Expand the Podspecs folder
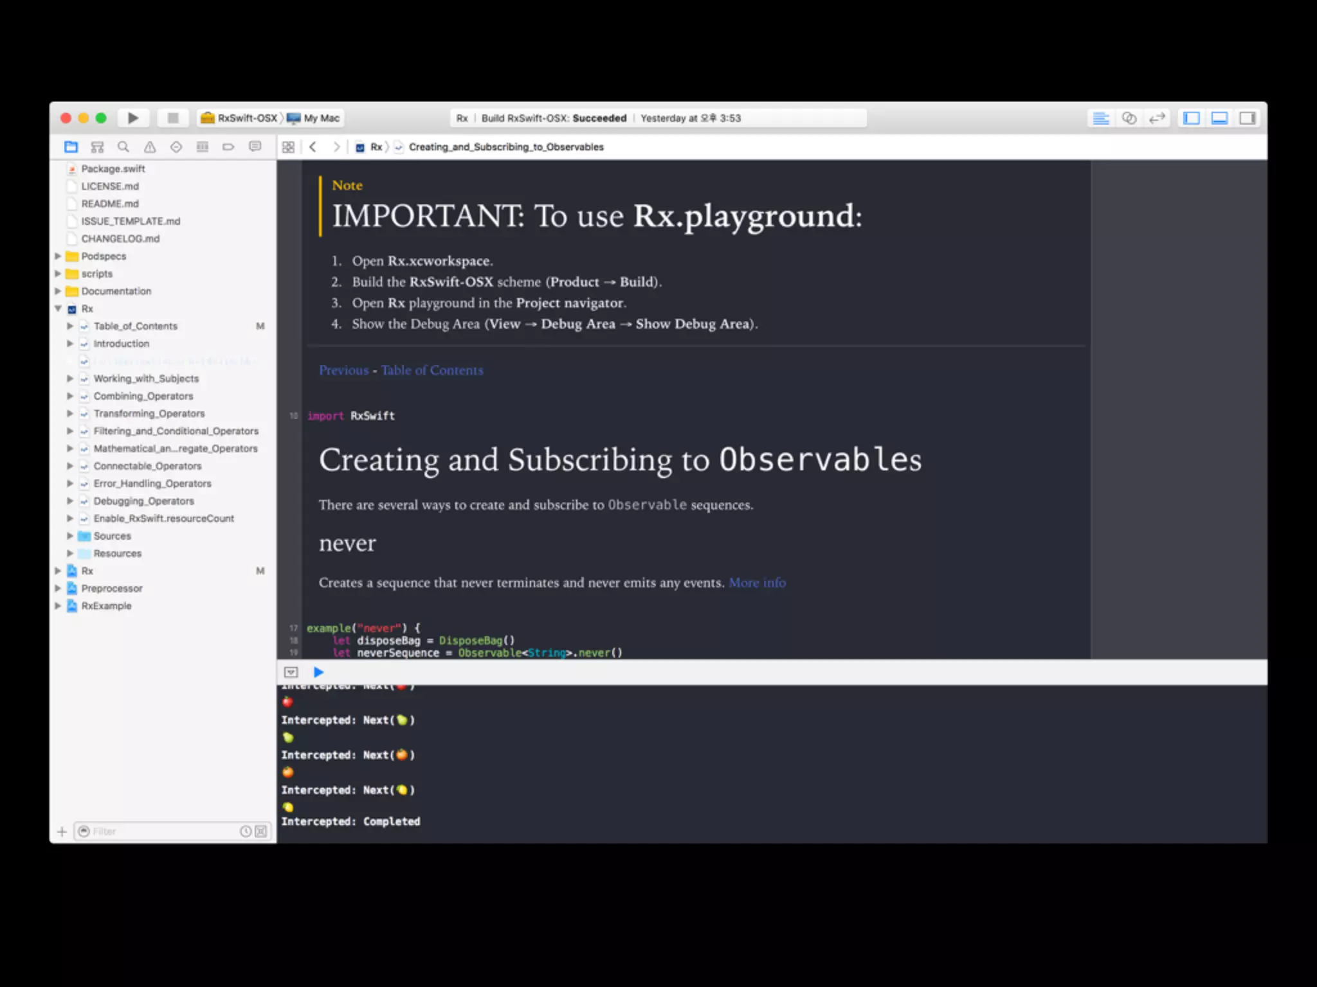This screenshot has width=1317, height=987. click(58, 256)
